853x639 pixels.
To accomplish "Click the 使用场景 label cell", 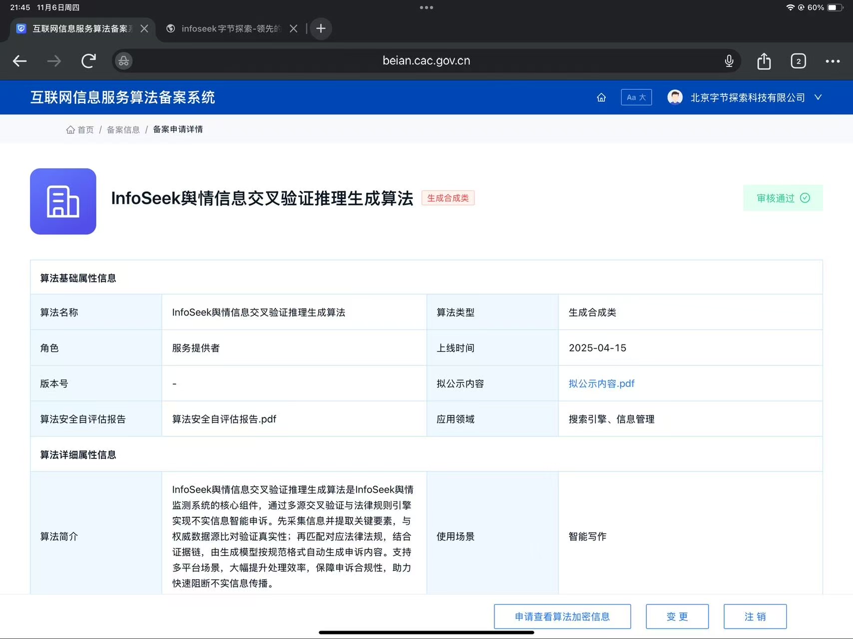I will point(492,533).
